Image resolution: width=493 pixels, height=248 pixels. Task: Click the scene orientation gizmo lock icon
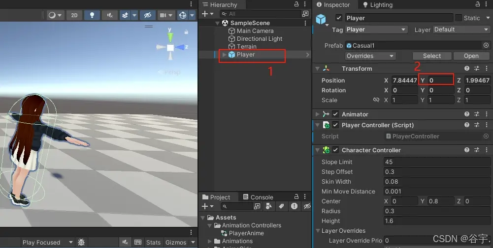(x=186, y=32)
